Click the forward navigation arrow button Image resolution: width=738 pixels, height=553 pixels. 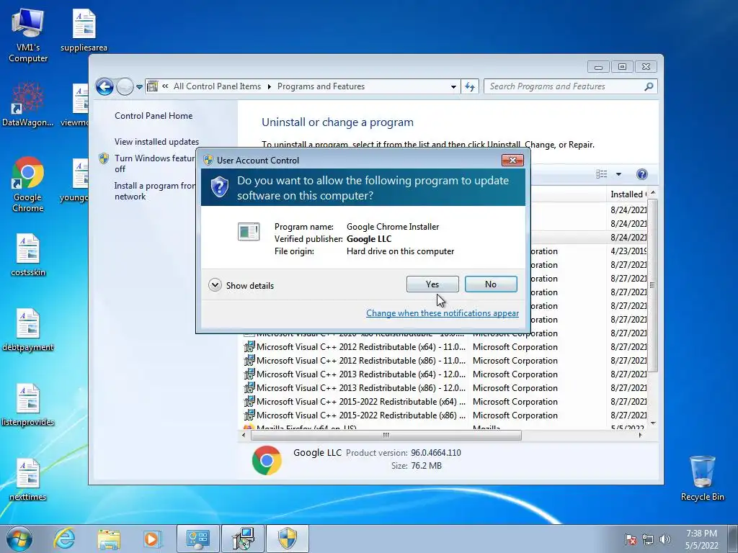pos(125,86)
